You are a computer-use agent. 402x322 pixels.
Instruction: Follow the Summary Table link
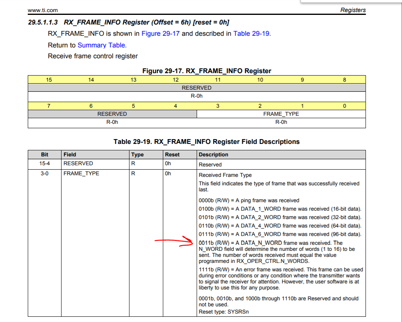pos(101,45)
